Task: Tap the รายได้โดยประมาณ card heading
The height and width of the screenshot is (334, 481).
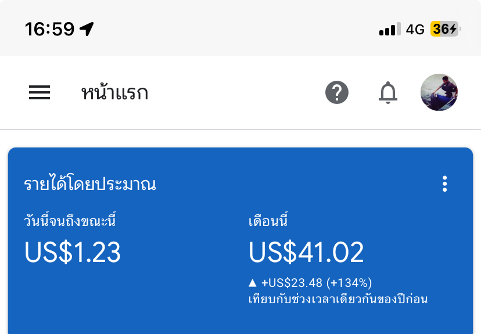Action: pyautogui.click(x=90, y=184)
